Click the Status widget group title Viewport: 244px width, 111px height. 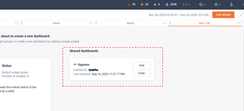point(6,66)
